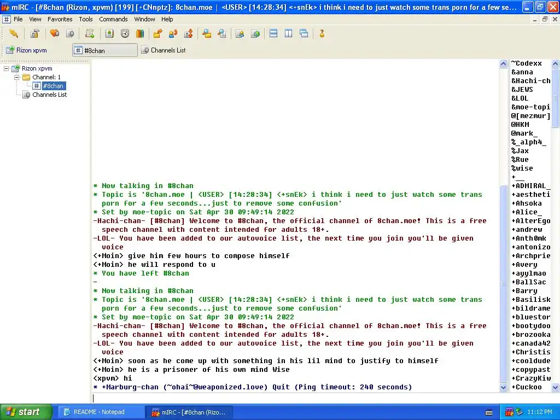
Task: Select nick +Barry in the user list
Action: tap(524, 291)
